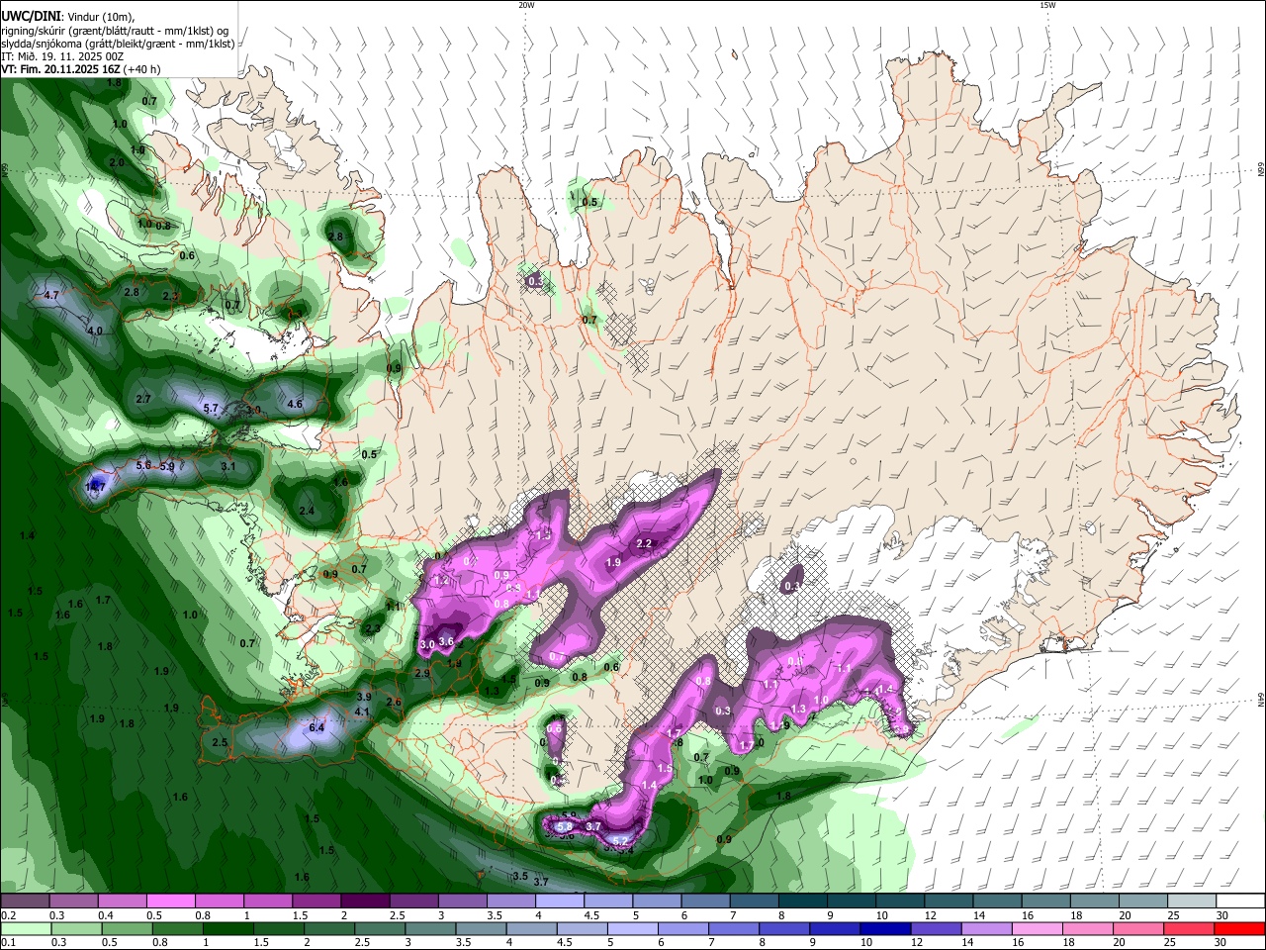Click the 20W longitude label
This screenshot has width=1266, height=950.
(526, 5)
